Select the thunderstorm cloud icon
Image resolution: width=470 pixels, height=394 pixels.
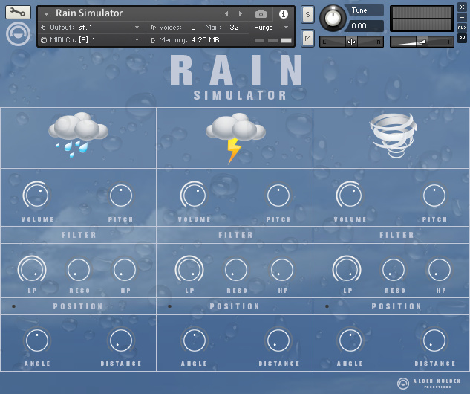[235, 138]
